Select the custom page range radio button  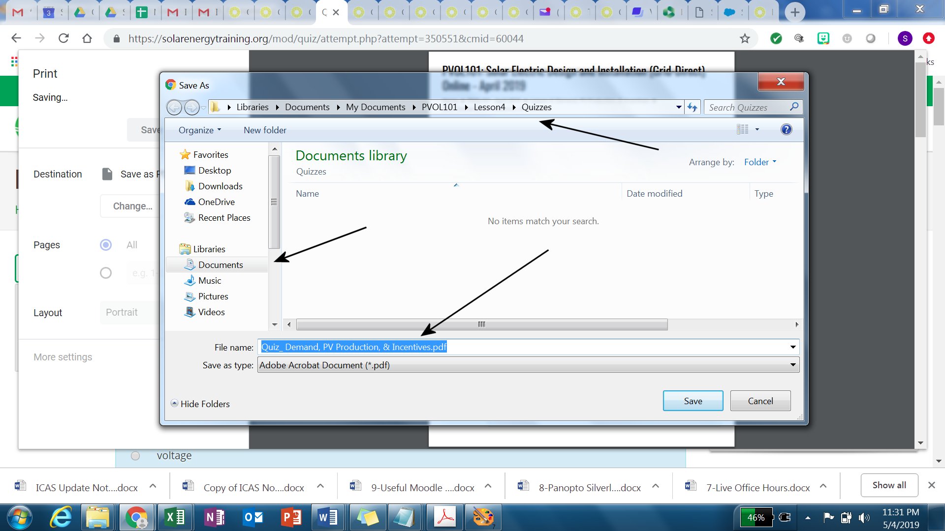pos(106,273)
